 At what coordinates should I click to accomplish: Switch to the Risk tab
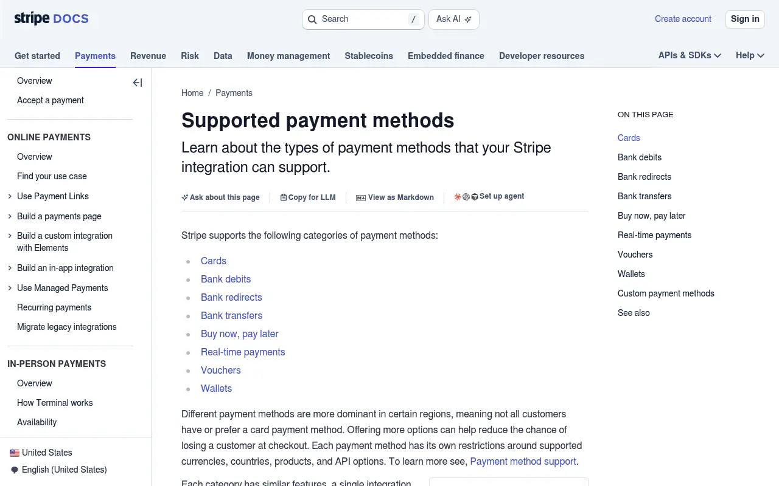click(190, 56)
